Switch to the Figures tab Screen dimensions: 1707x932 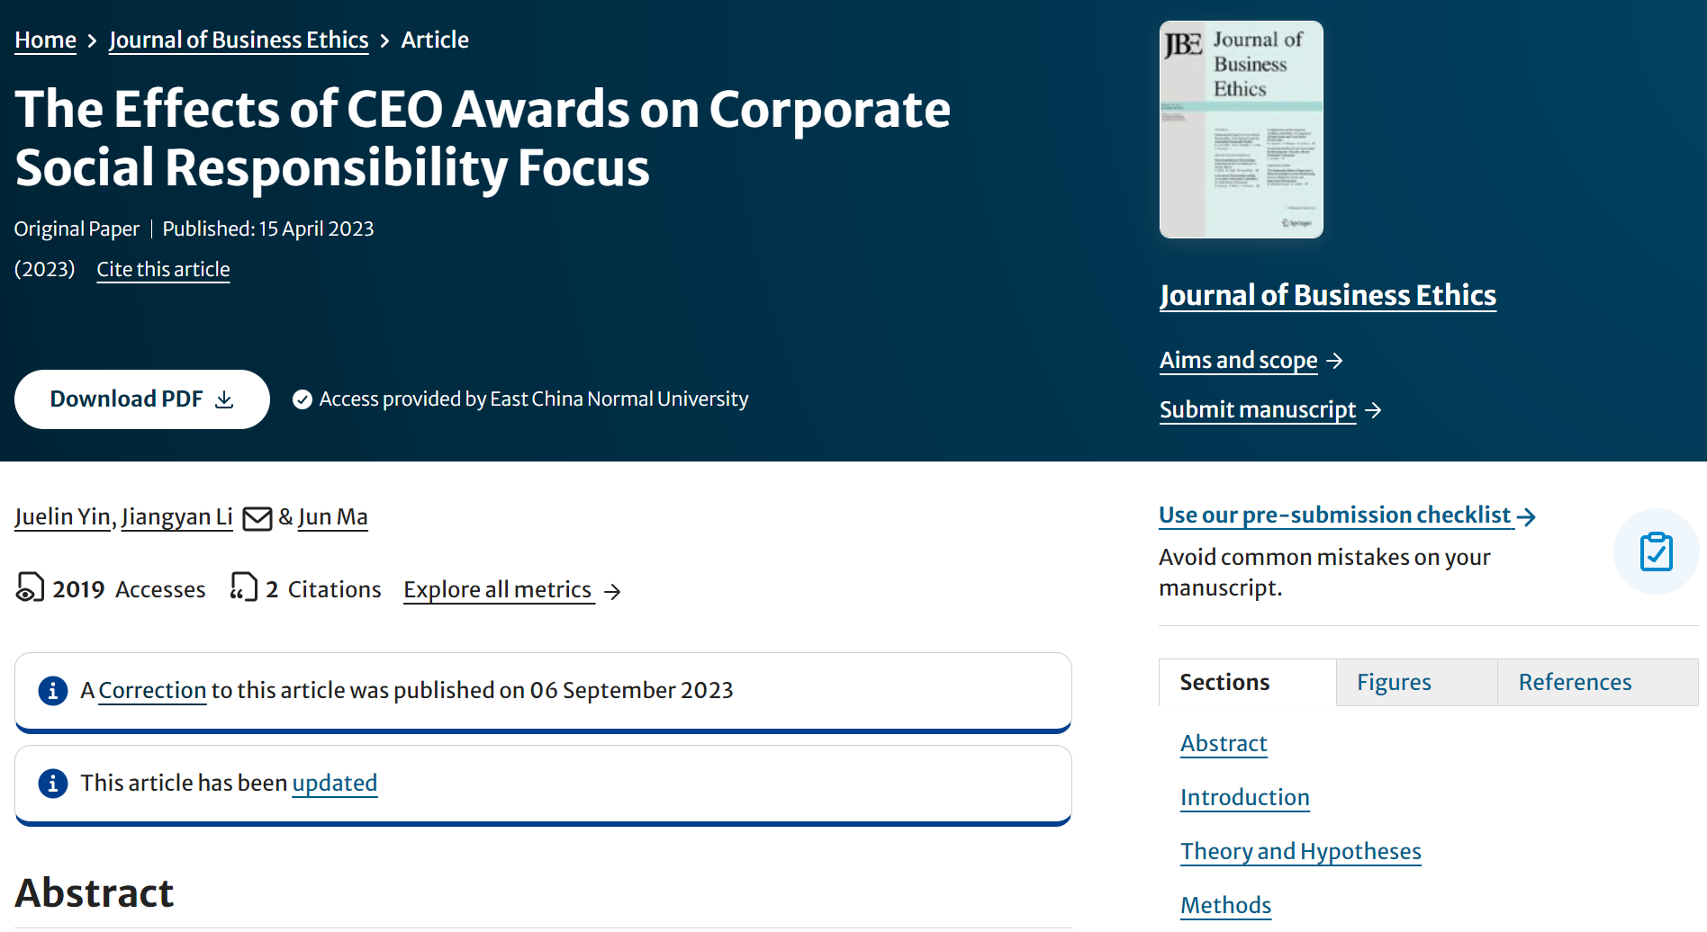point(1393,682)
